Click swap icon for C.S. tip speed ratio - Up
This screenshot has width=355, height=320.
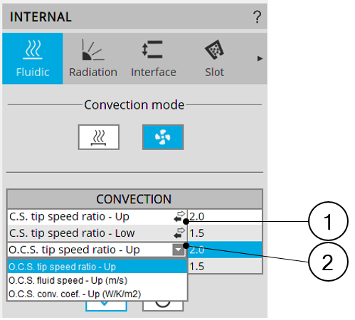(x=179, y=216)
